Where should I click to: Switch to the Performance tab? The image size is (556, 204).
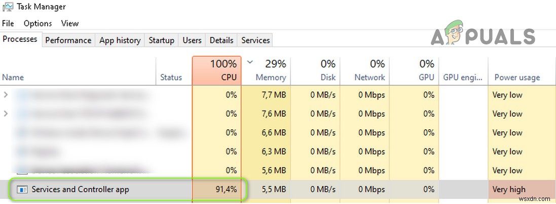point(68,40)
